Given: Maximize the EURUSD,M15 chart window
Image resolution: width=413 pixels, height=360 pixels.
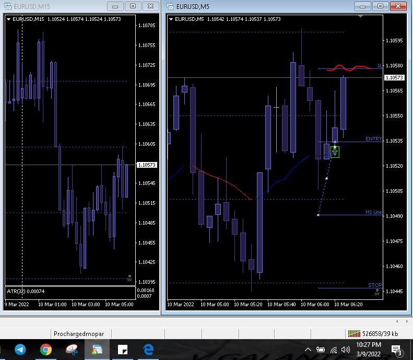Looking at the screenshot, I should (133, 6).
